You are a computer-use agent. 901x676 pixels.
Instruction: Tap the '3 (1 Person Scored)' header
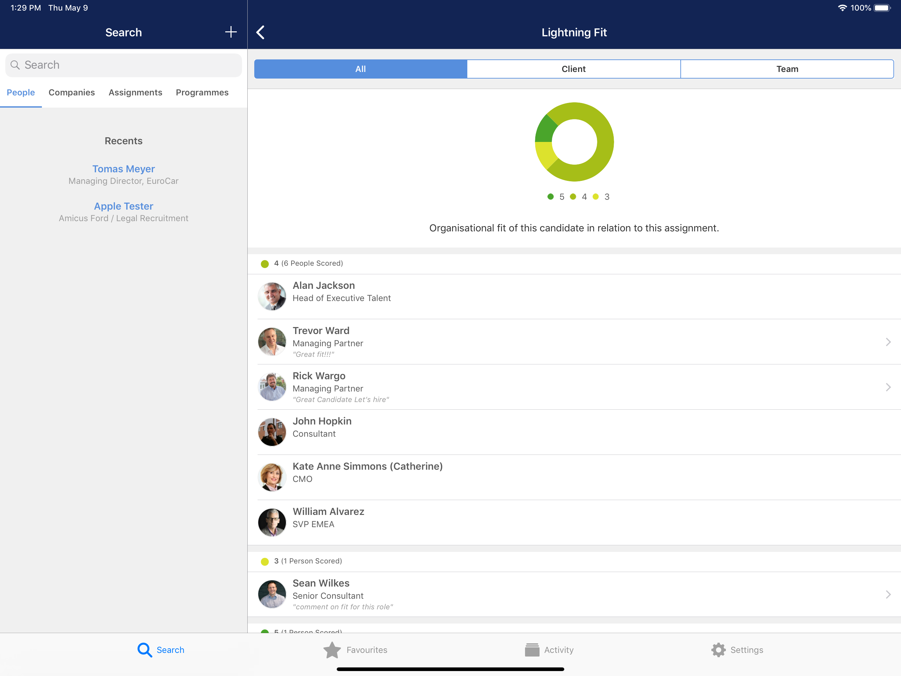point(308,561)
